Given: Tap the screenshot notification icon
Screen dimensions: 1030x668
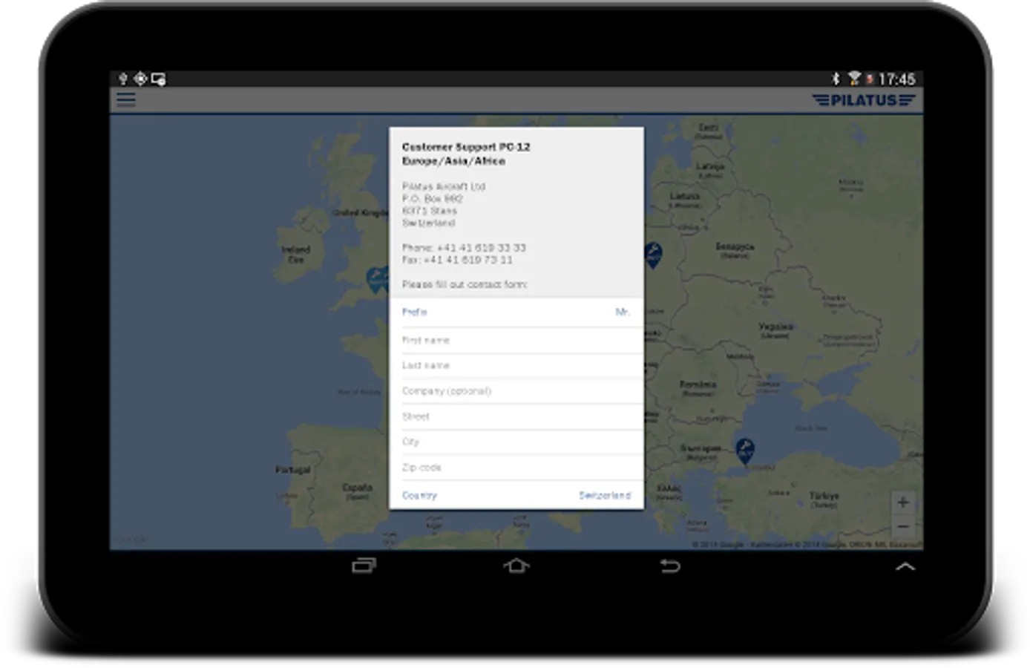Looking at the screenshot, I should point(158,79).
